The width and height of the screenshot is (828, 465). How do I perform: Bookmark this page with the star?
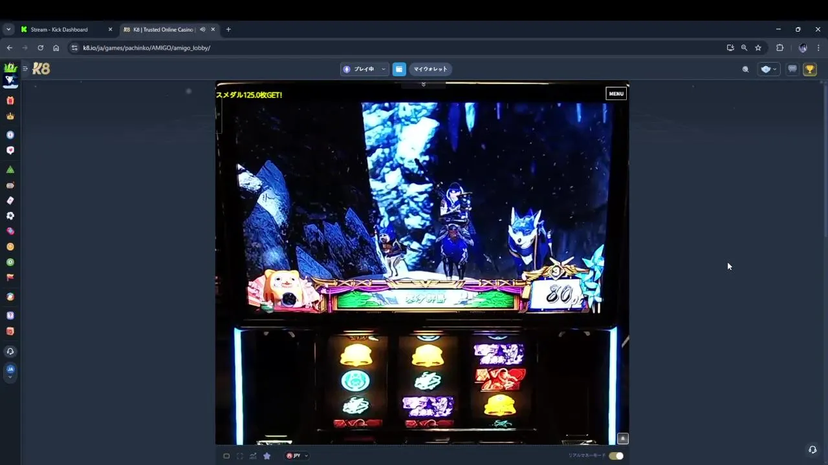coord(758,48)
